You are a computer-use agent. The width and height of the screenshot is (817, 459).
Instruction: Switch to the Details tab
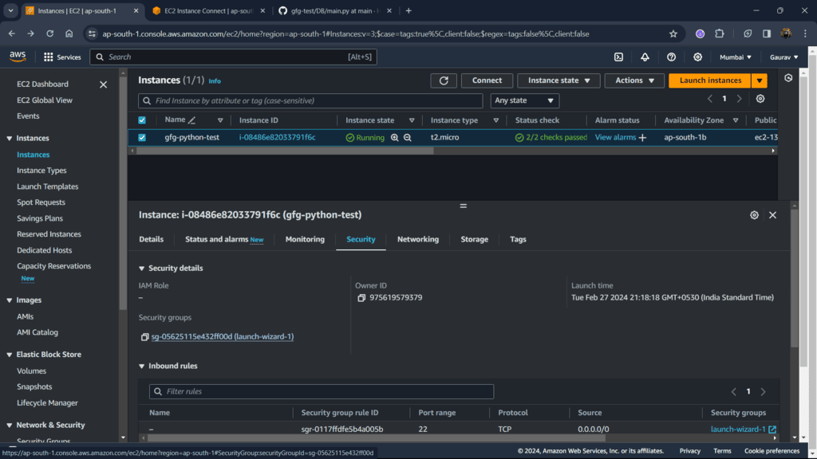[x=151, y=239]
